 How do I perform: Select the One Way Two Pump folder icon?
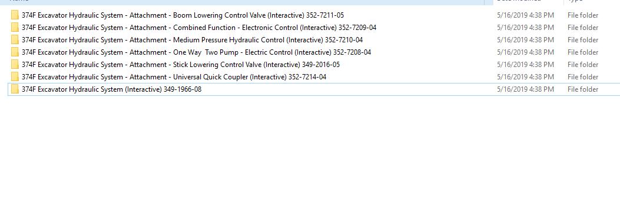coord(15,52)
